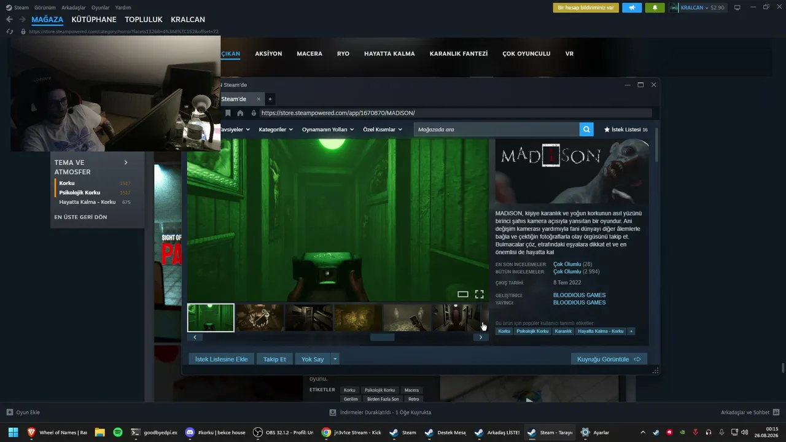
Task: Switch to the KÜTÜPHANE tab
Action: 94,20
